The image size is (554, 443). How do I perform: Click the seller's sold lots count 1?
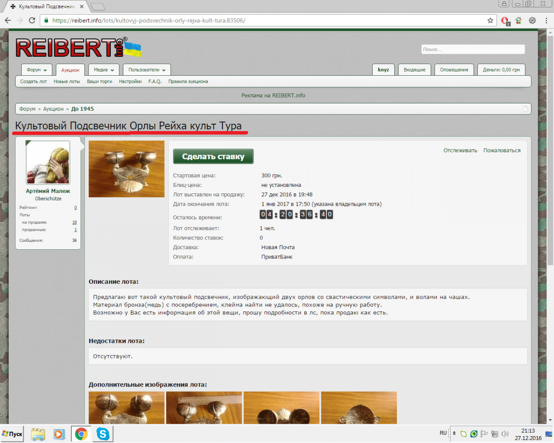click(x=76, y=229)
